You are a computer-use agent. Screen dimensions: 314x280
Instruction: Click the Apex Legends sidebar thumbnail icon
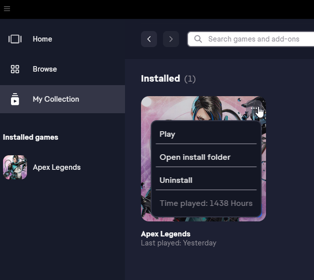(x=15, y=167)
